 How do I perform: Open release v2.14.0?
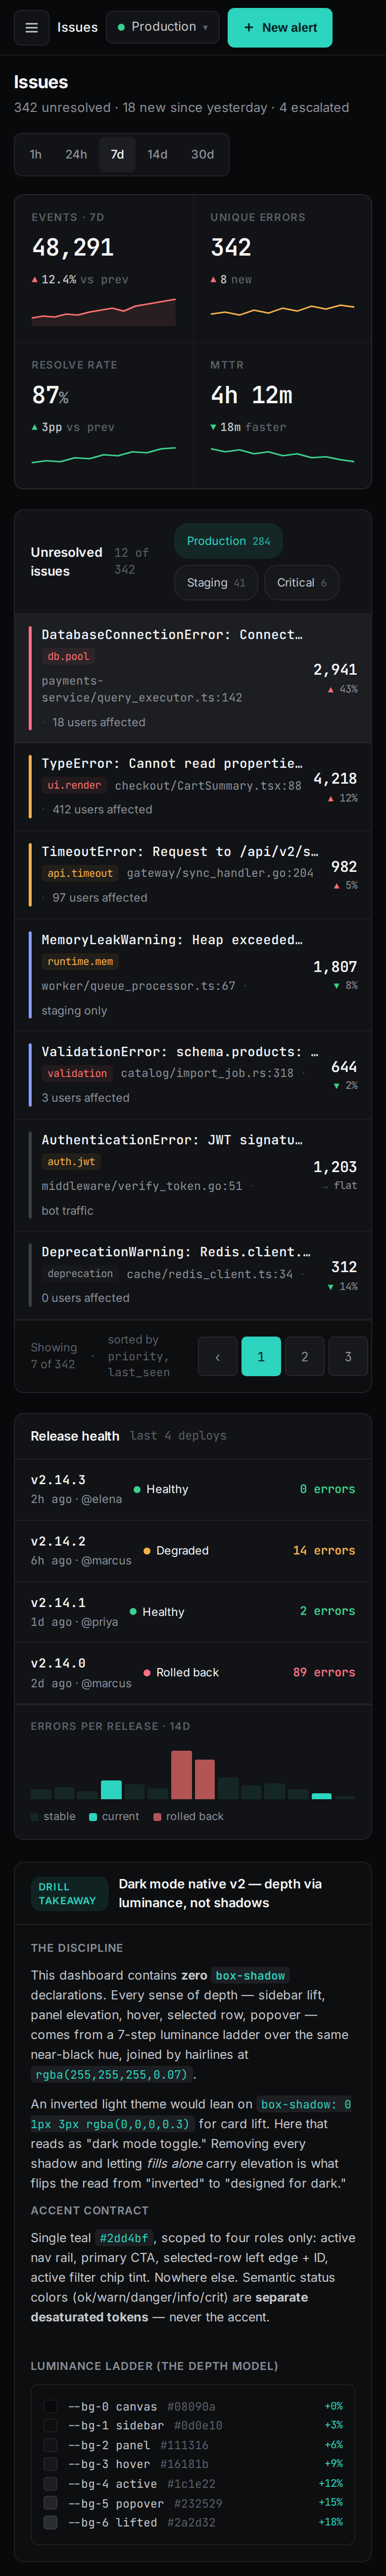click(193, 1673)
